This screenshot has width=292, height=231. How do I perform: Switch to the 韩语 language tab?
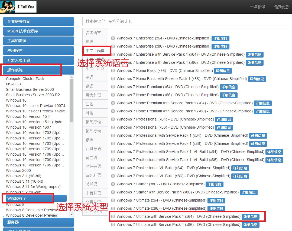(x=95, y=113)
